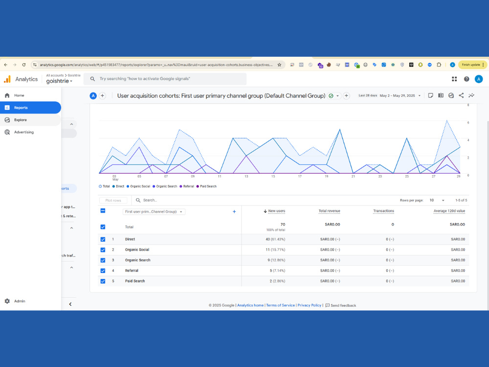This screenshot has width=489, height=367.
Task: Select the Reports nav item
Action: coord(30,108)
